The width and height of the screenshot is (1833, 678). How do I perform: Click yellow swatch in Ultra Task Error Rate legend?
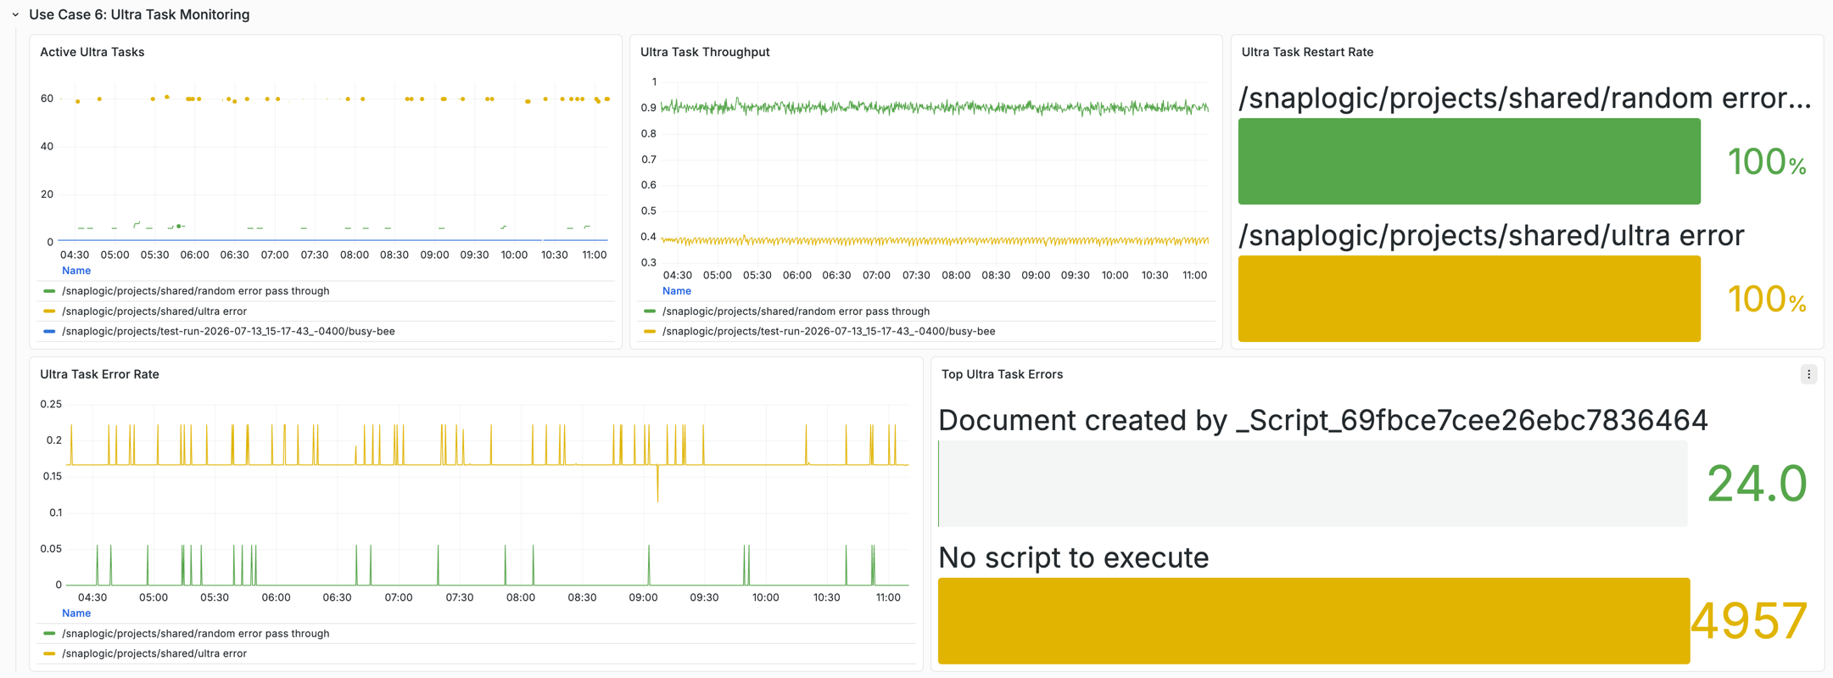click(49, 654)
